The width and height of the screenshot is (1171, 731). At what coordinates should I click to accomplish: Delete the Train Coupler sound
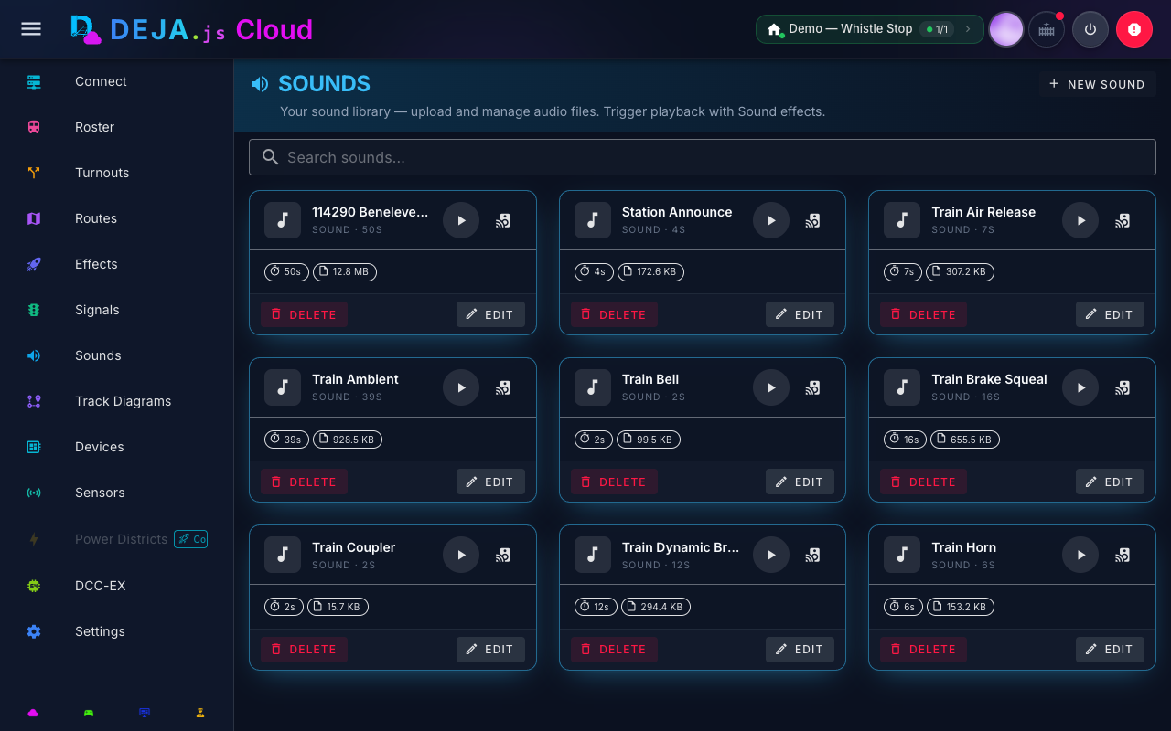305,649
